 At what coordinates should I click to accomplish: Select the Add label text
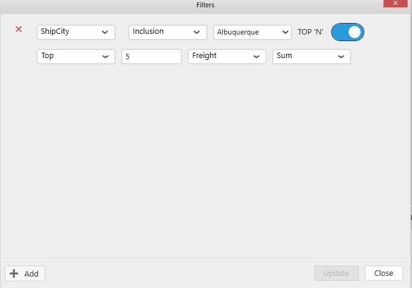[x=31, y=273]
